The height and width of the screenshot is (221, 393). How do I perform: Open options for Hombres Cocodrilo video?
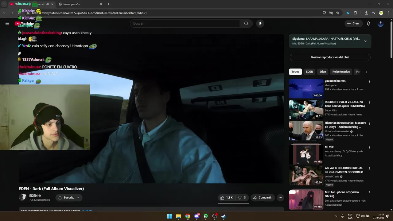(x=370, y=169)
